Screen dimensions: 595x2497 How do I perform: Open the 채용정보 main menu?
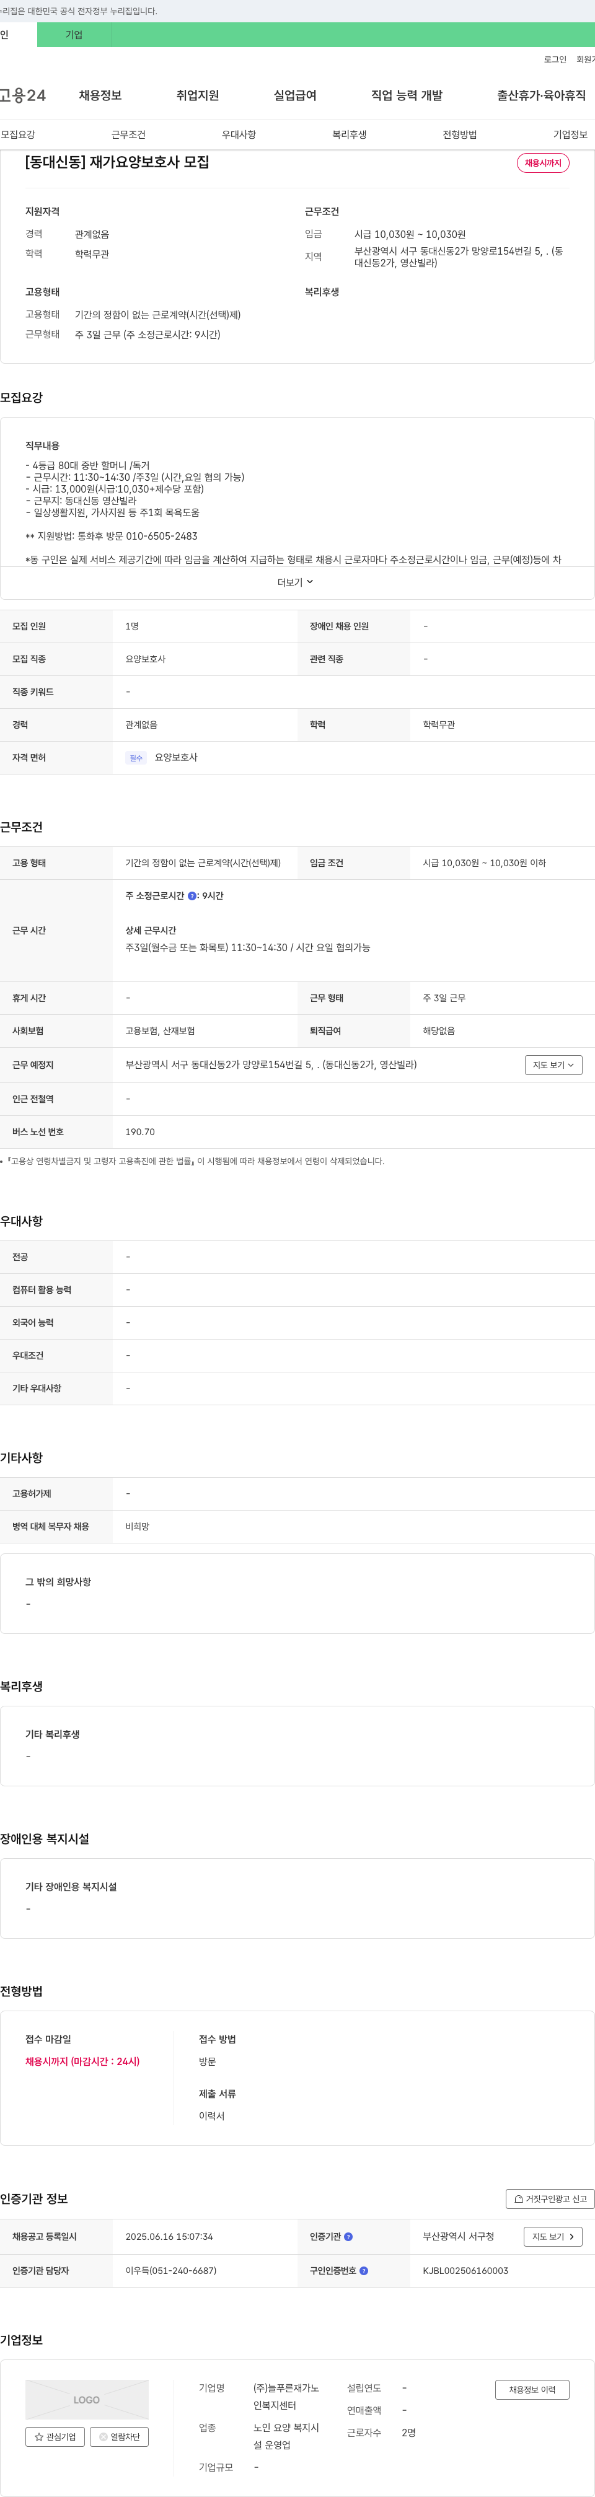[x=100, y=95]
